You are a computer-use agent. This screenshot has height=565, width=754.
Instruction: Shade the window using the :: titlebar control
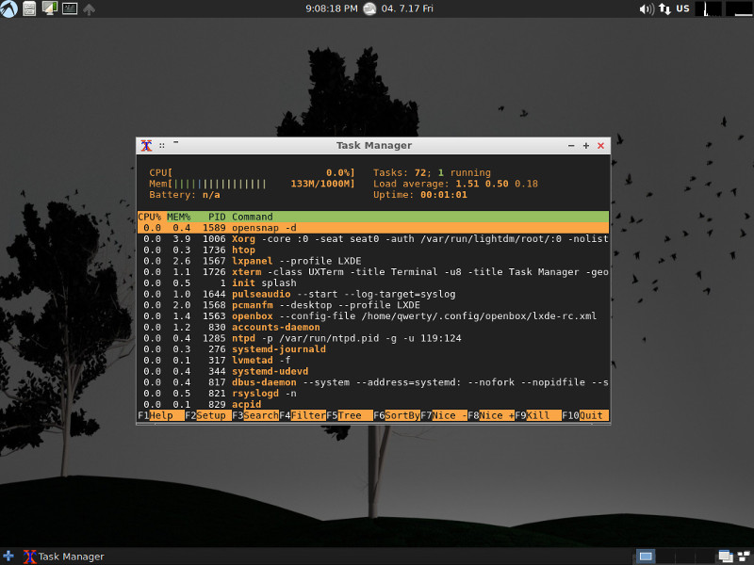(162, 145)
